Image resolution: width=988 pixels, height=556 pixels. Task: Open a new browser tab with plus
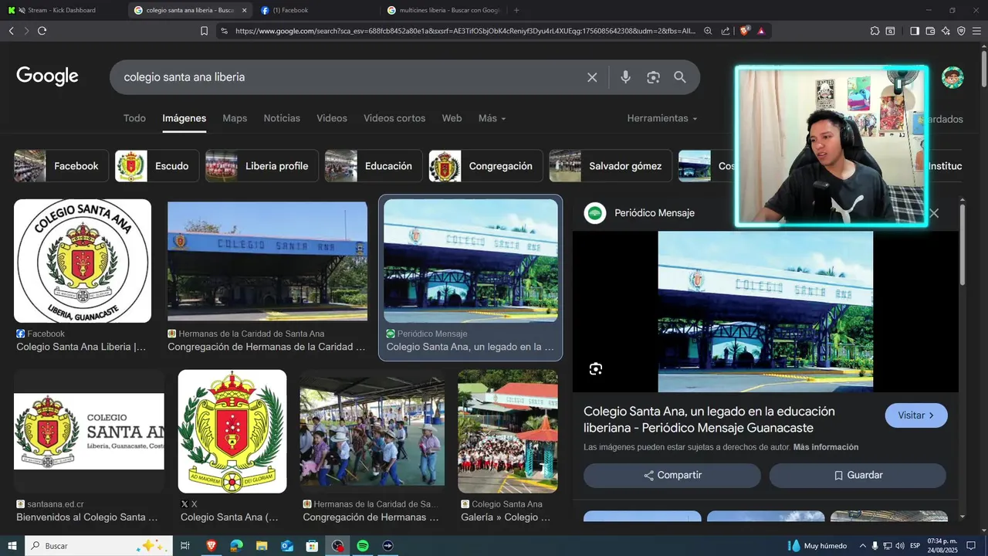[x=516, y=10]
